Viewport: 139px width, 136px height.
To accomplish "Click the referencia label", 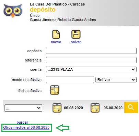I will (x=33, y=60).
